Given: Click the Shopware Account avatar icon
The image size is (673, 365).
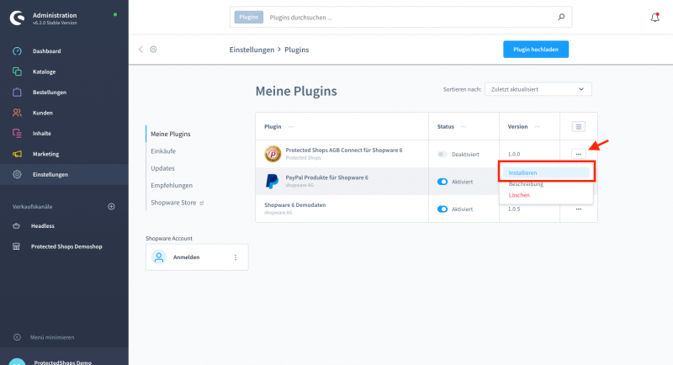Looking at the screenshot, I should click(159, 257).
